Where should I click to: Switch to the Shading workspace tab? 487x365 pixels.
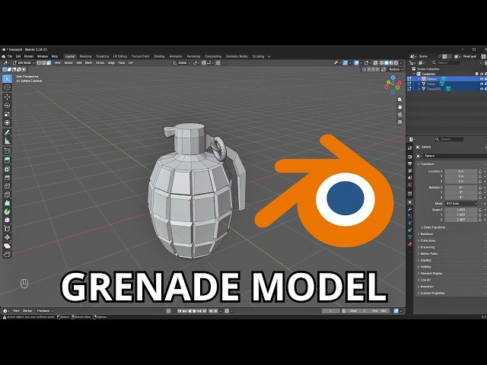159,56
